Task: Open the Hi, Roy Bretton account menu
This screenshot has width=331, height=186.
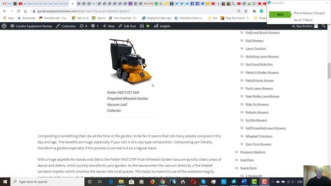Action: [x=305, y=26]
